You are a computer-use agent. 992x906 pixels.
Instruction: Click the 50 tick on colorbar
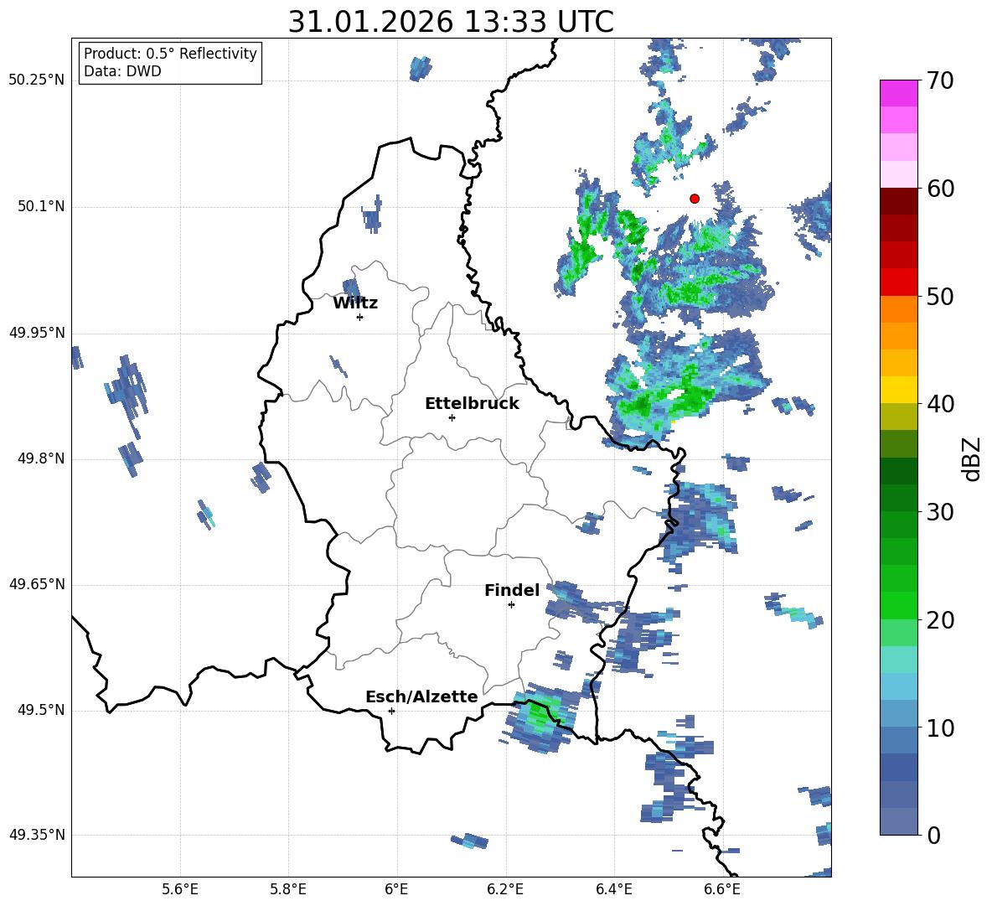click(x=940, y=296)
